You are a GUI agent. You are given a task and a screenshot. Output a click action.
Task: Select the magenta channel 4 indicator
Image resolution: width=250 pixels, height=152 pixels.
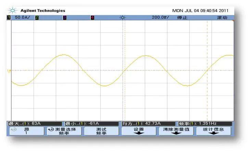pyautogui.click(x=92, y=17)
